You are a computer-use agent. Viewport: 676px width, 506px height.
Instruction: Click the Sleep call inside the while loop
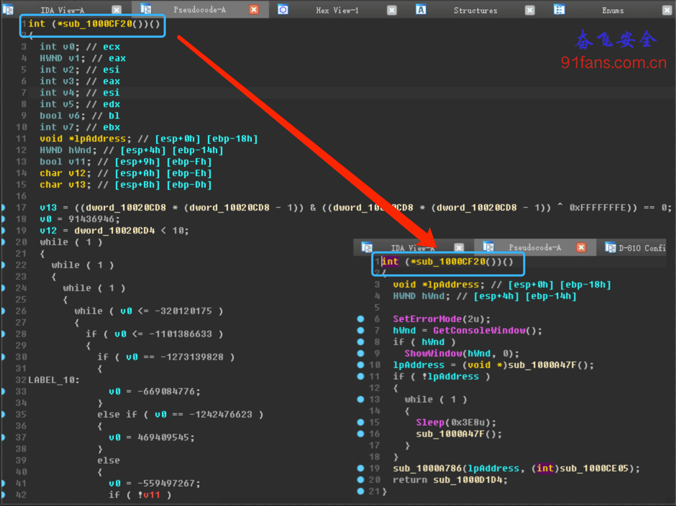(x=430, y=422)
